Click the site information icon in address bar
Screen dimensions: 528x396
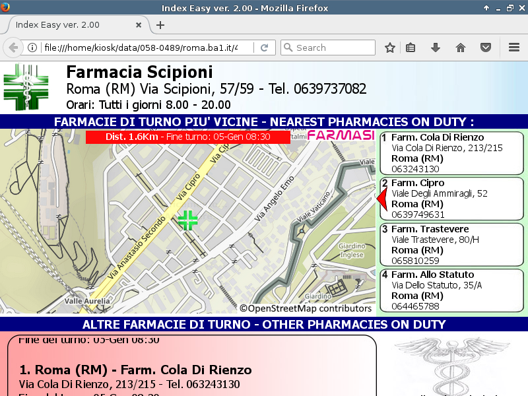click(32, 48)
